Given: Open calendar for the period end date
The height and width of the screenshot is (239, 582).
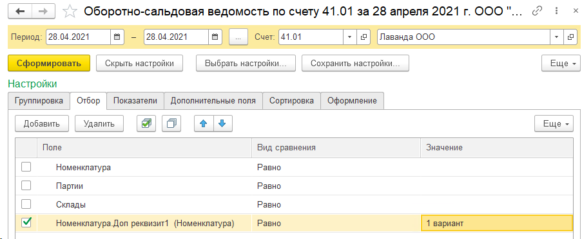Looking at the screenshot, I should [x=215, y=37].
